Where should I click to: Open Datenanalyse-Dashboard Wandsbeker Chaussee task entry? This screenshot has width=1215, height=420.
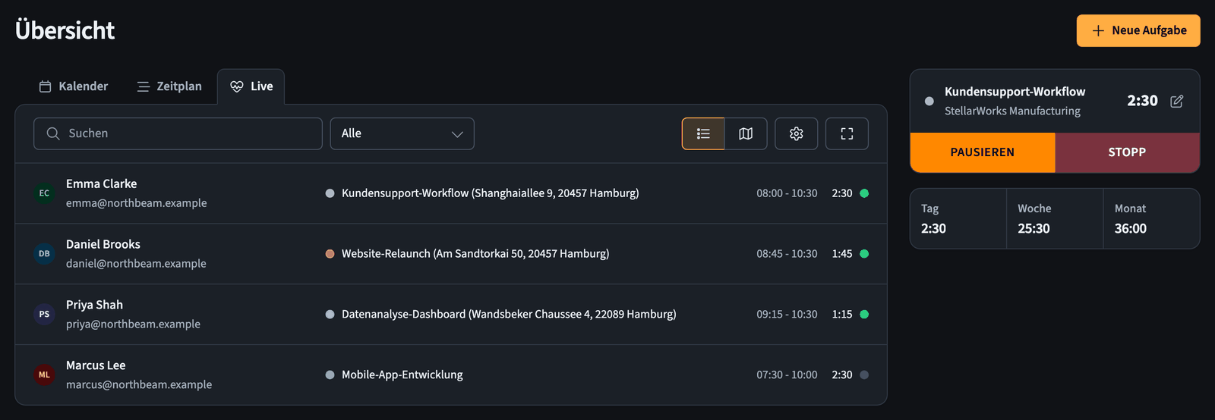(x=509, y=314)
